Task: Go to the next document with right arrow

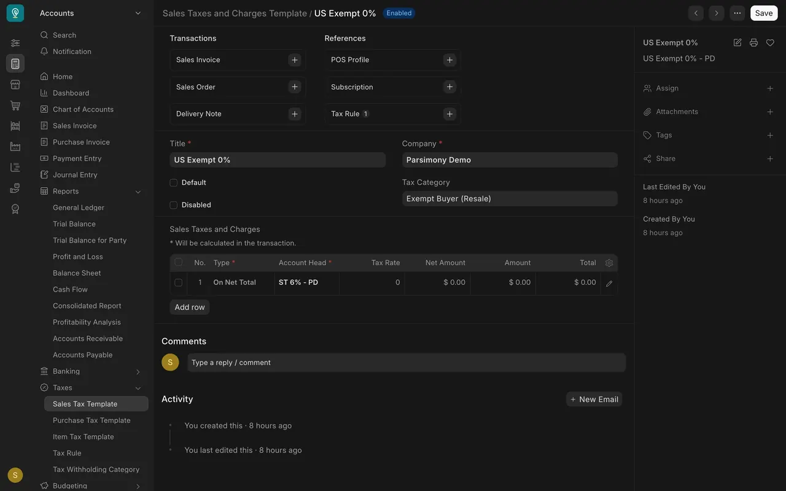Action: pos(716,13)
